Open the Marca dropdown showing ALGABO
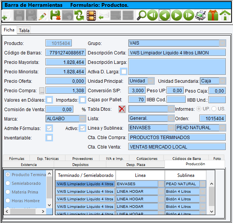 [x=82, y=118]
